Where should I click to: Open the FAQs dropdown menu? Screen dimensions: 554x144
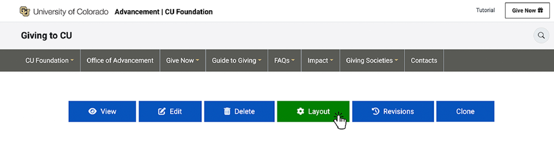[284, 61]
